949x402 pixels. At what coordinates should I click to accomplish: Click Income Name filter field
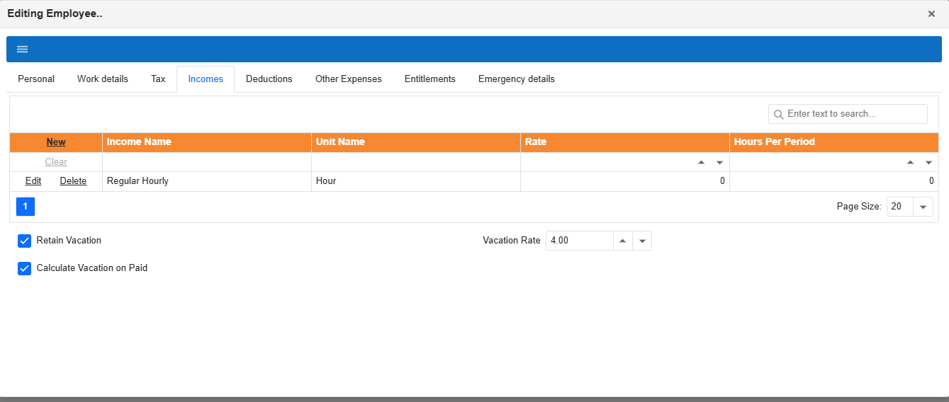tap(207, 162)
